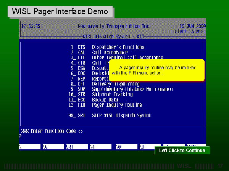Click the WISL Dispatch System - KIT label
The height and width of the screenshot is (171, 229).
coord(113,36)
